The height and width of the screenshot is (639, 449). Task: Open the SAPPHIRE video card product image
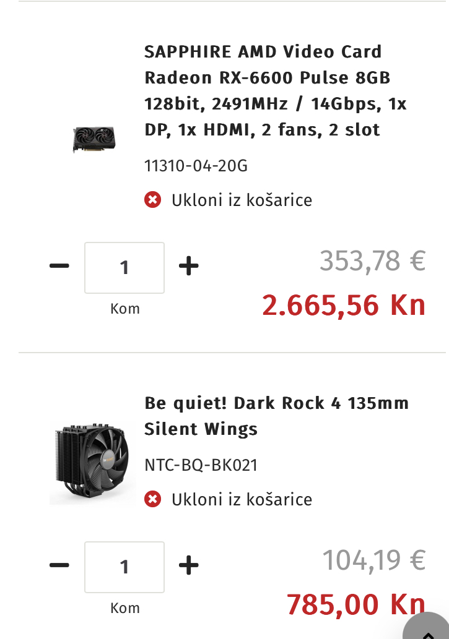coord(94,139)
